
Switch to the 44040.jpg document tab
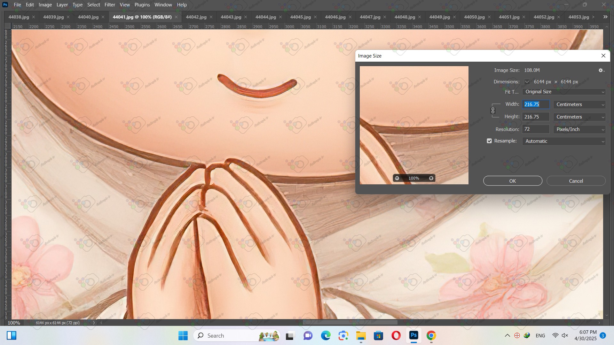click(x=88, y=17)
